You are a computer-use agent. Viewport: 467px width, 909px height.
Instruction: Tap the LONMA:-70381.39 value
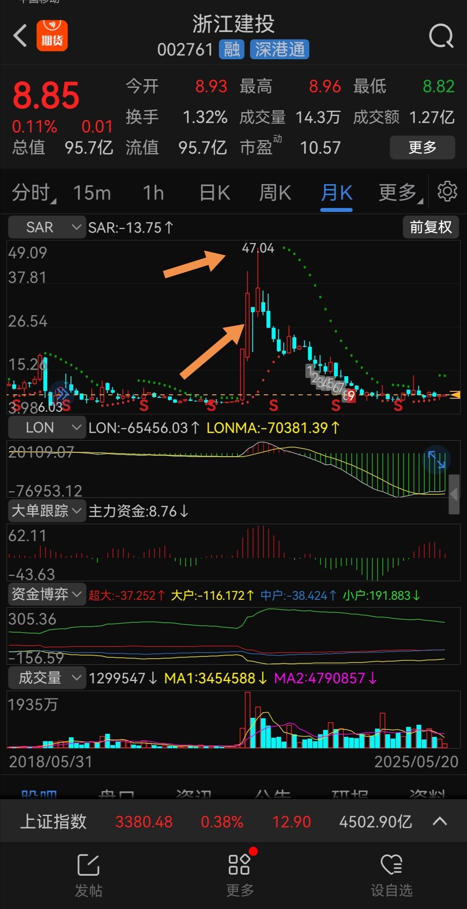tap(273, 428)
